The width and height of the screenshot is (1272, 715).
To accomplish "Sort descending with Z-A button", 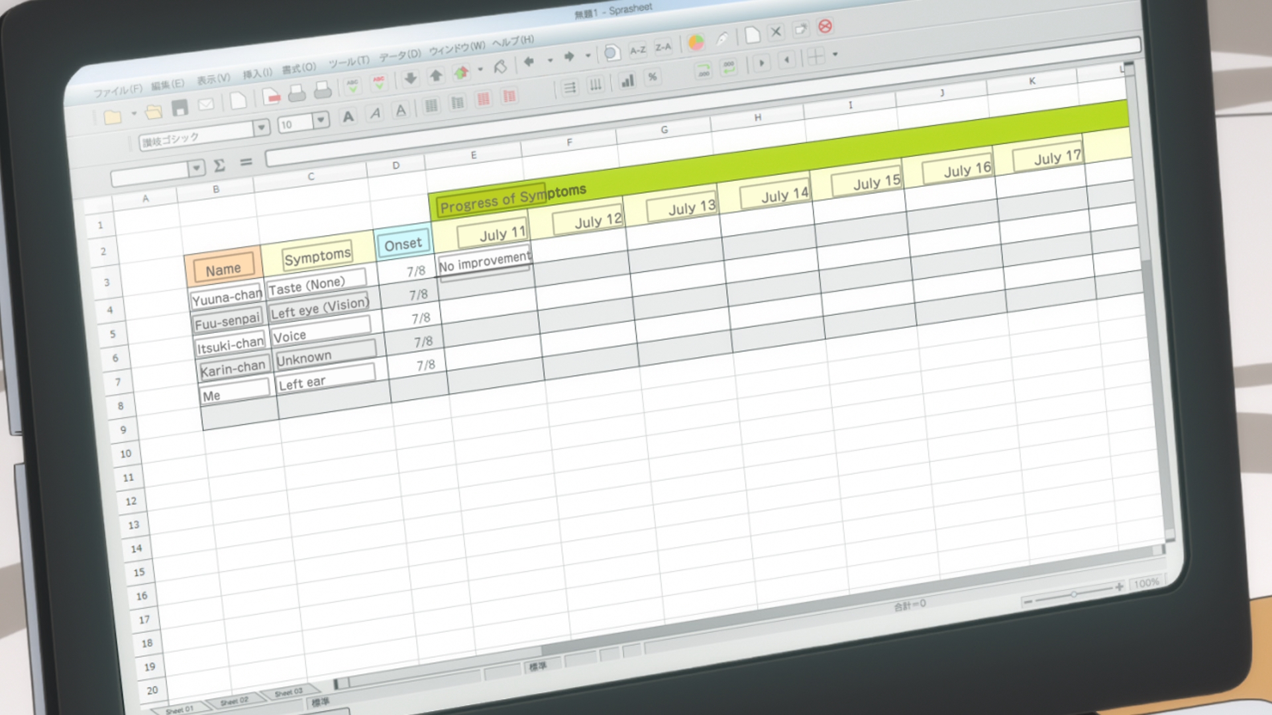I will click(663, 46).
